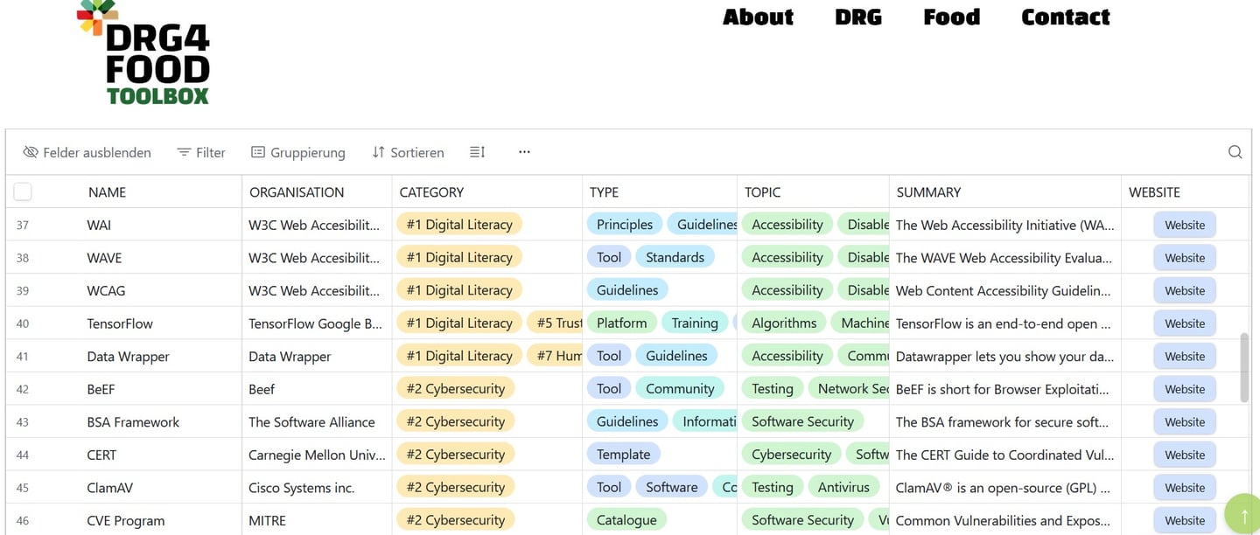Click the row number 37 cell

click(23, 225)
